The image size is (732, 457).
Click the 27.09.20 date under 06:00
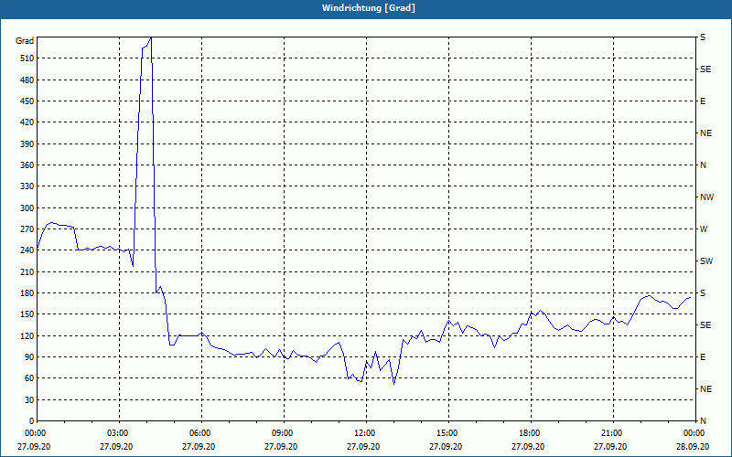pyautogui.click(x=199, y=447)
